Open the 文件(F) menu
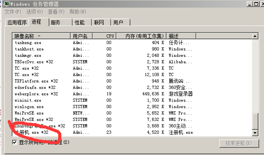Viewport: 264px width, 155px height. tap(13, 12)
